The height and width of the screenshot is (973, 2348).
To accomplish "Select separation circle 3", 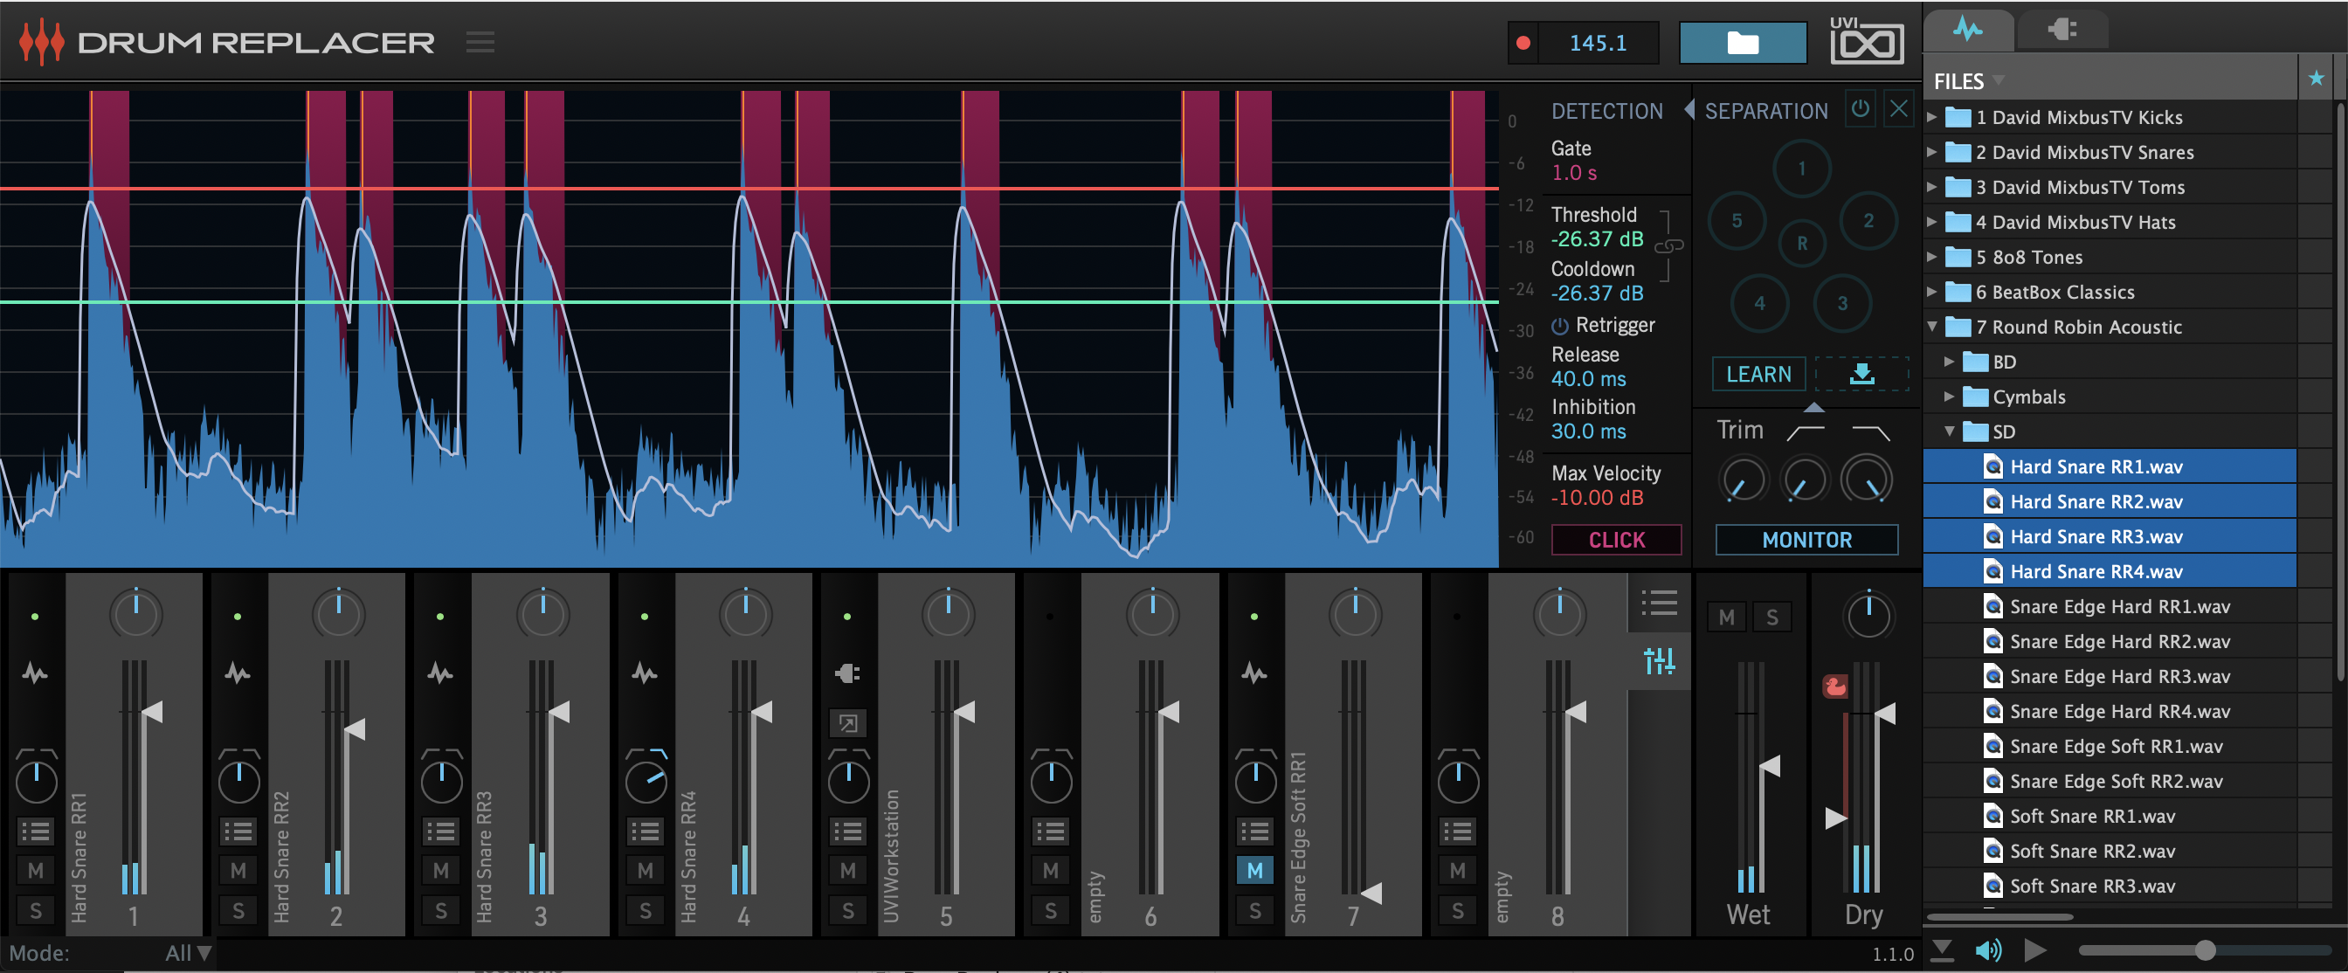I will pyautogui.click(x=1842, y=303).
